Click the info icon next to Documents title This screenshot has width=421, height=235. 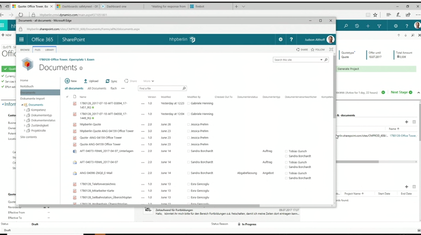coord(81,68)
